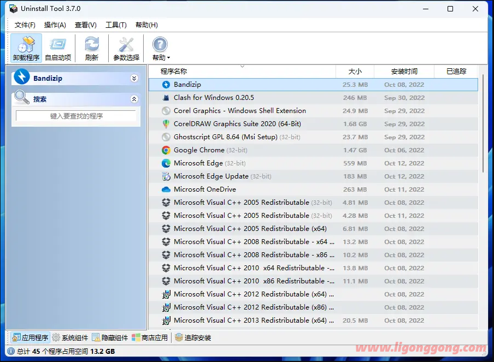Click the 20.5 MB size cell
This screenshot has height=362, width=494.
click(x=355, y=321)
